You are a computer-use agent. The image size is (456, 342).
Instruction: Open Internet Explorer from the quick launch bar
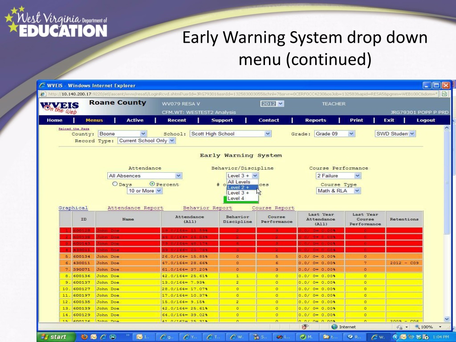tap(103, 337)
